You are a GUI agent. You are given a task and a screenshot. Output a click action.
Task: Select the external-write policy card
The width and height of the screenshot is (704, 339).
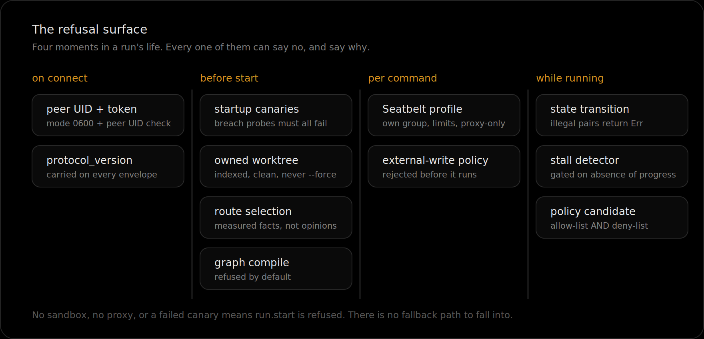444,166
